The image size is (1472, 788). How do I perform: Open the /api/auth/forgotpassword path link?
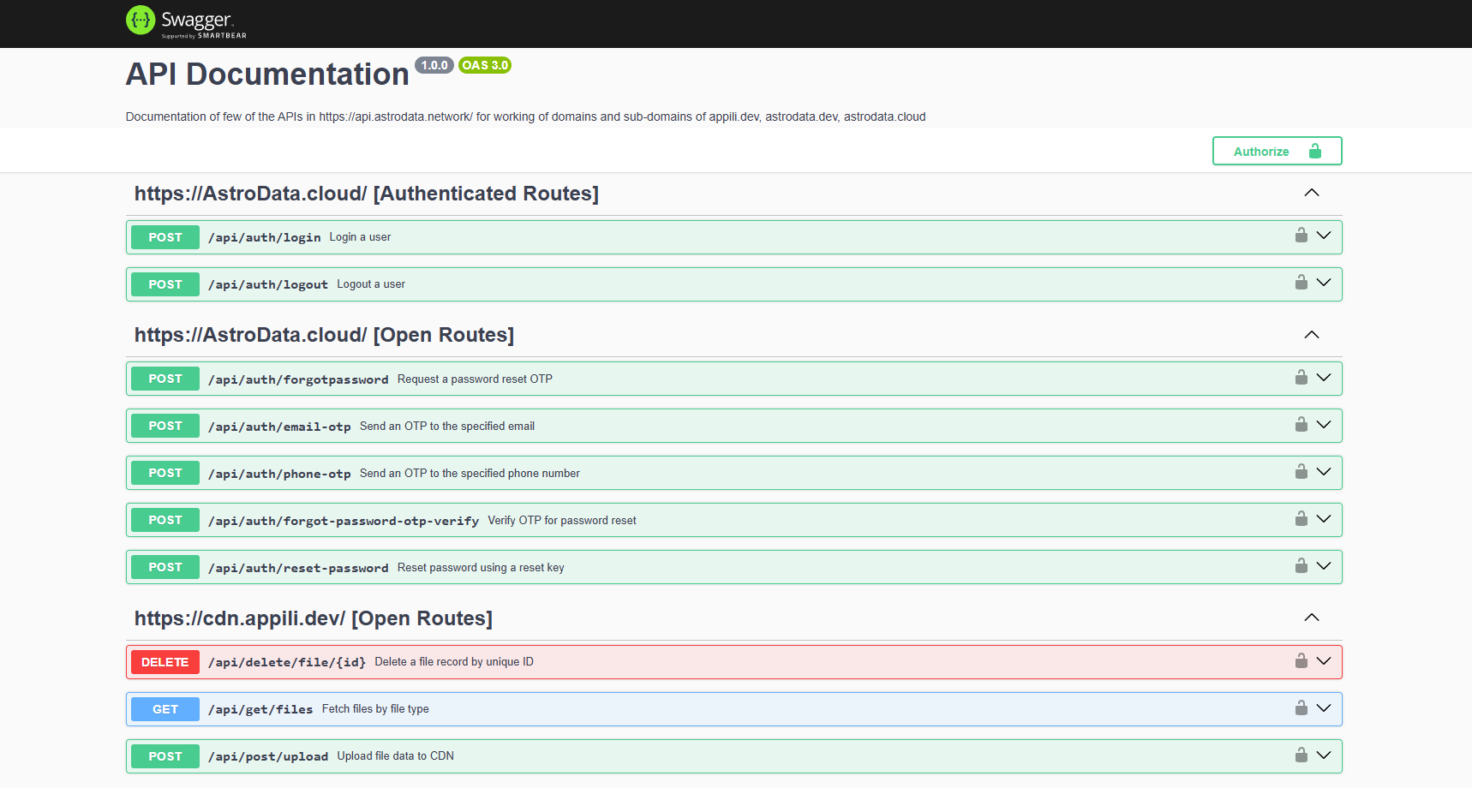[x=298, y=379]
